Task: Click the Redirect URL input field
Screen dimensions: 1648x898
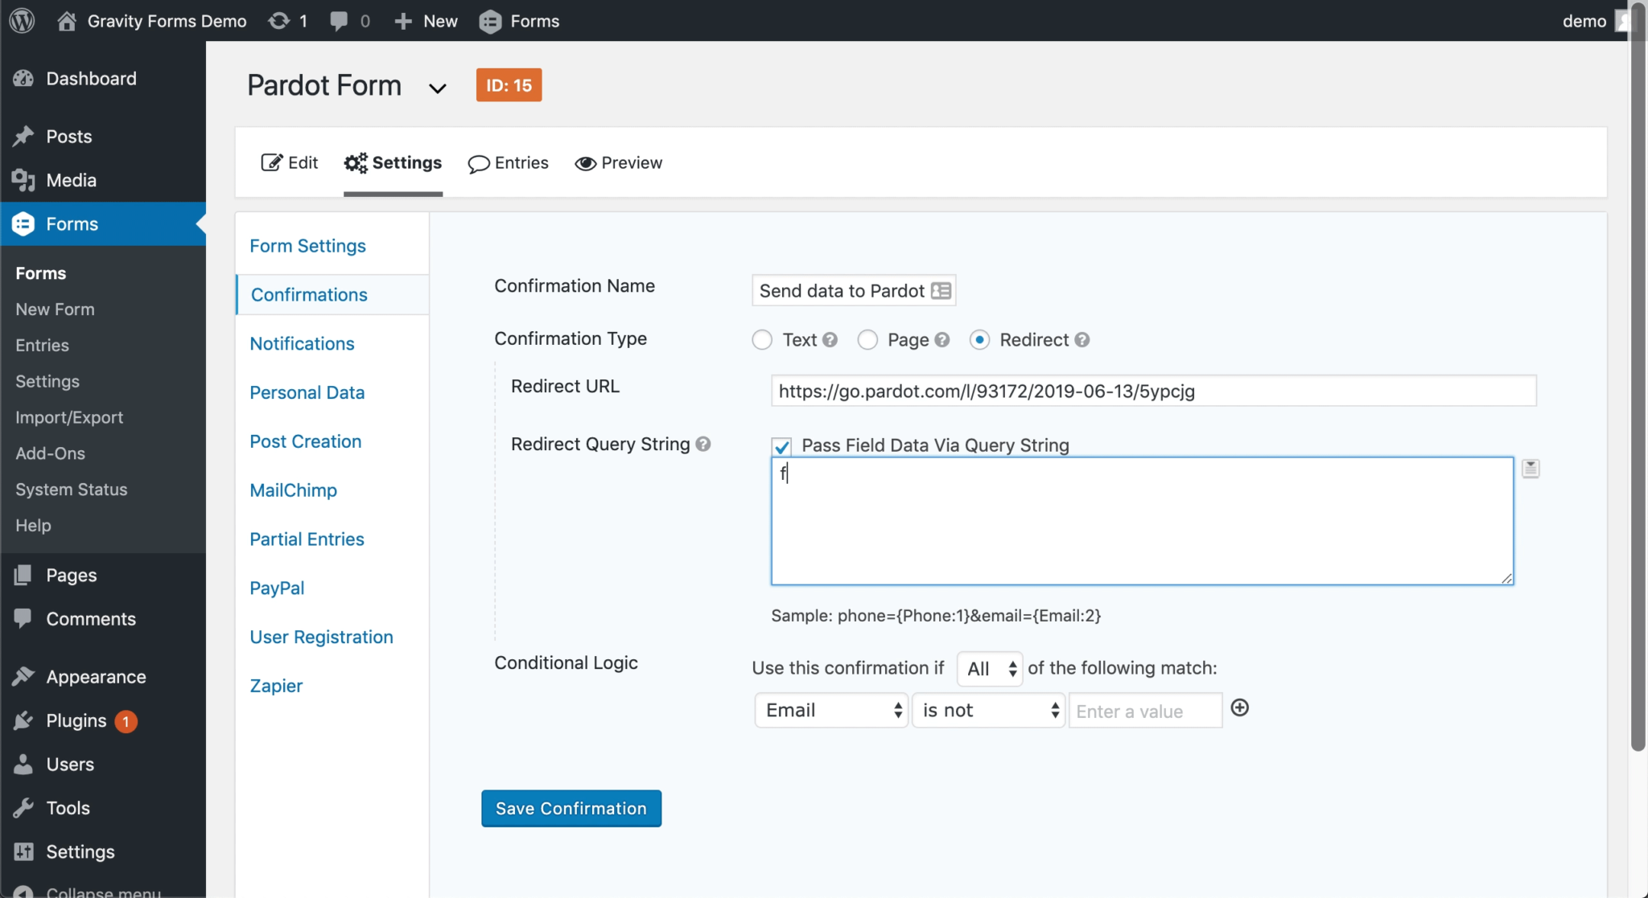Action: (1153, 392)
